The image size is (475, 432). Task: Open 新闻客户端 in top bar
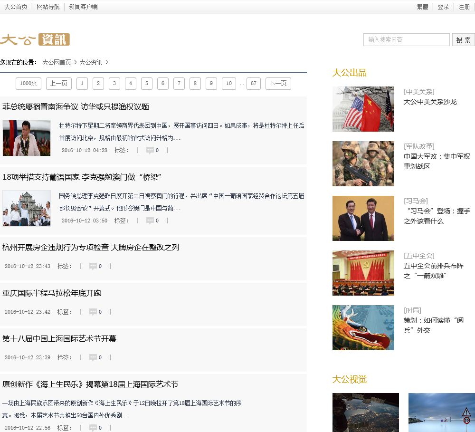83,7
